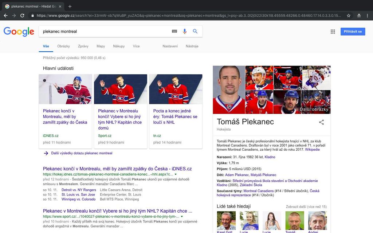
Task: Open Nástroje search tools
Action: pos(192,46)
